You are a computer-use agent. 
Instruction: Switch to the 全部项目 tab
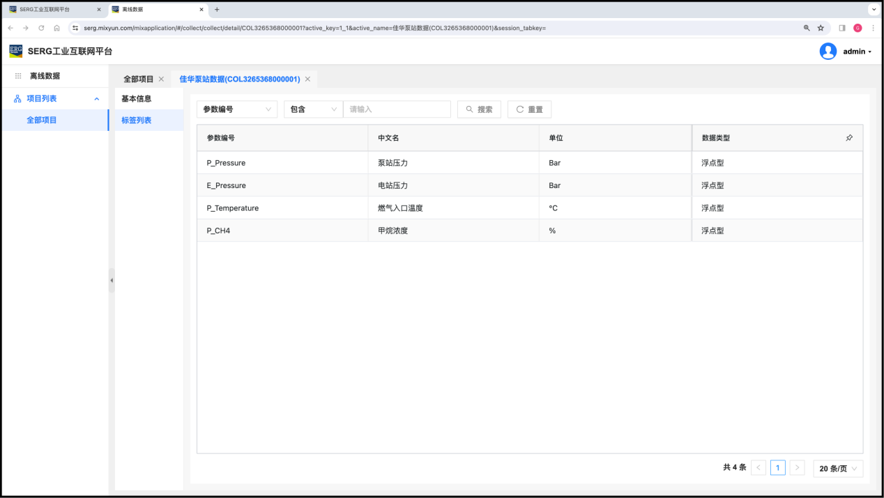(138, 79)
